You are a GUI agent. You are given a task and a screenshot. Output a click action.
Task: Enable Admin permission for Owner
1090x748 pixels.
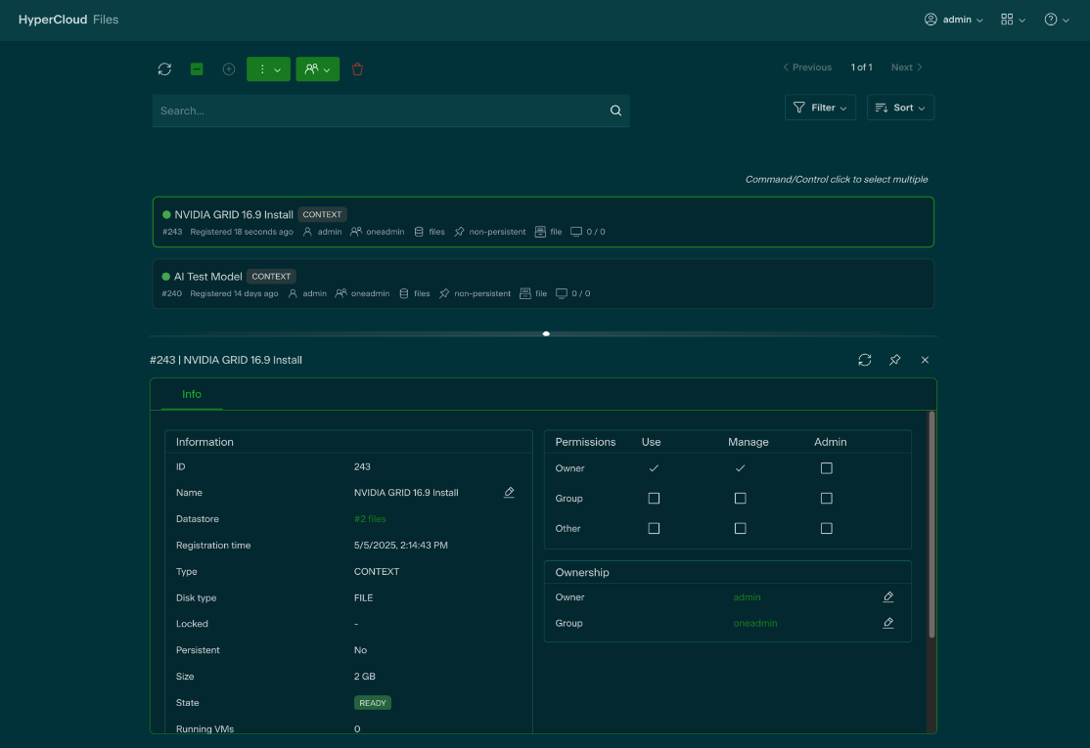point(826,468)
